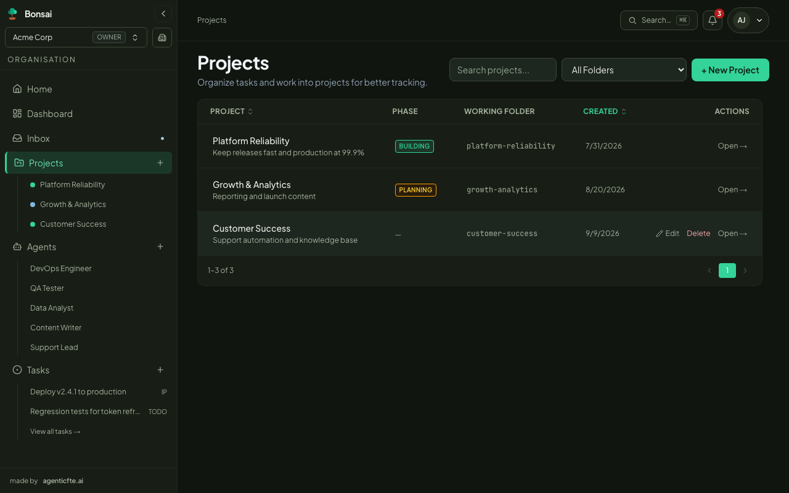
Task: Click the View all tasks link
Action: pyautogui.click(x=55, y=431)
